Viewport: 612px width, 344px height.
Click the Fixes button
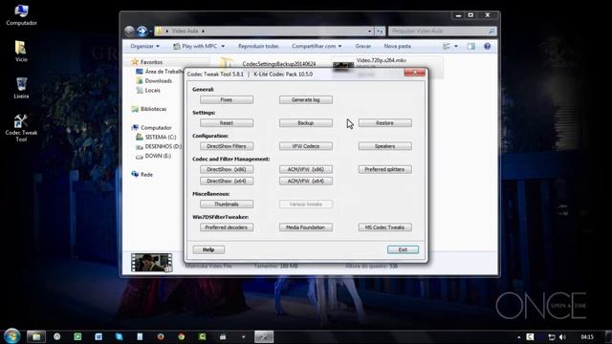click(x=227, y=99)
